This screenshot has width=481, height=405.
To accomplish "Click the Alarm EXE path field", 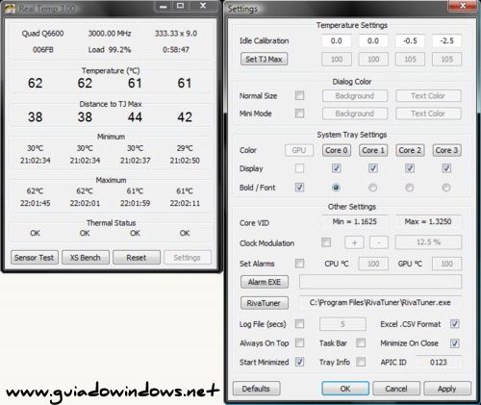I will point(380,282).
